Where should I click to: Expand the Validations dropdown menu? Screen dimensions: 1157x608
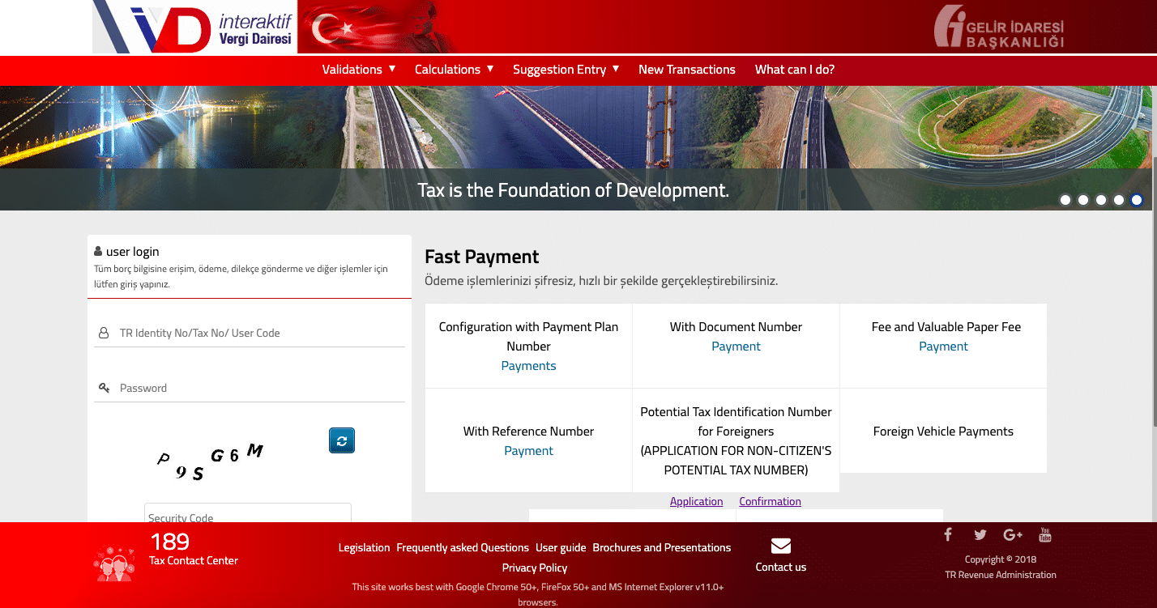(359, 70)
